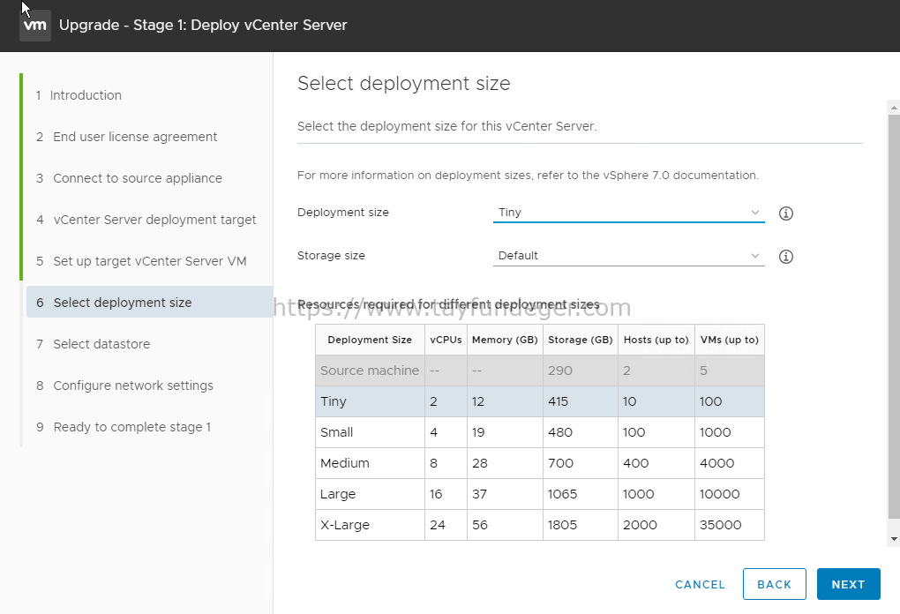This screenshot has width=900, height=614.
Task: Click the Upgrade - Stage 1 title text
Action: click(203, 26)
